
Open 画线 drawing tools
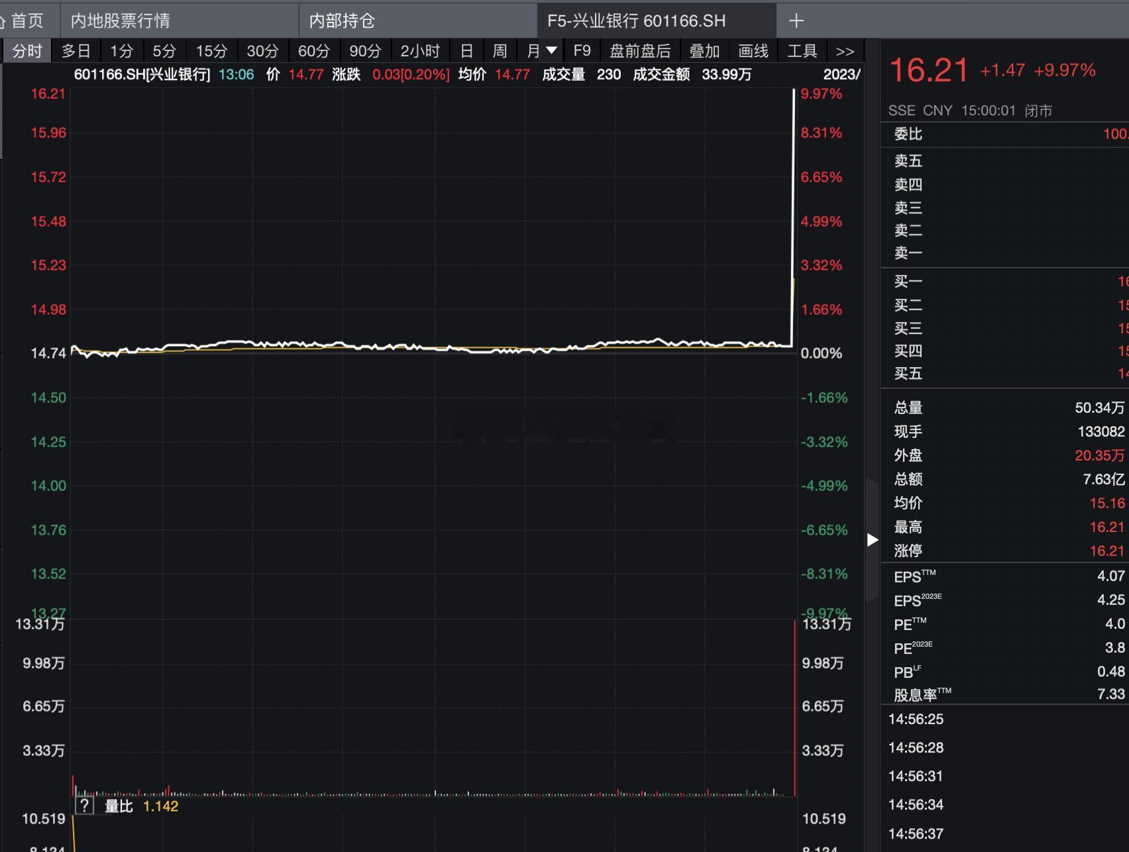coord(753,51)
